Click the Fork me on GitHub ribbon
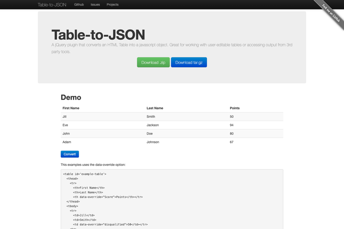This screenshot has width=344, height=229. [331, 13]
